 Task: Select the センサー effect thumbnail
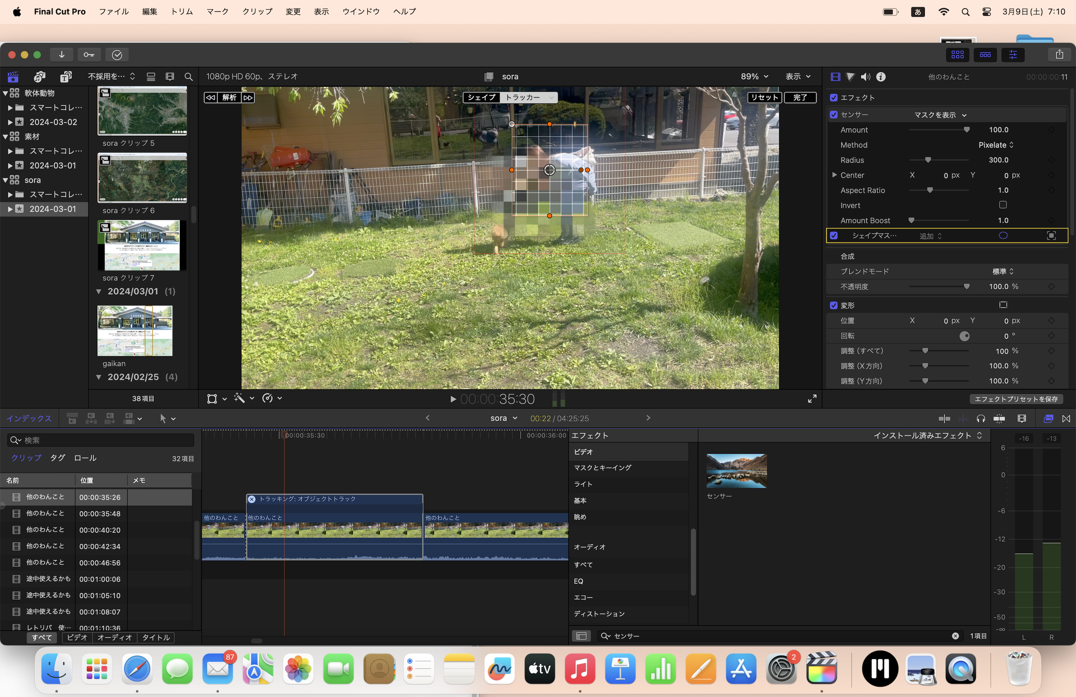coord(736,471)
